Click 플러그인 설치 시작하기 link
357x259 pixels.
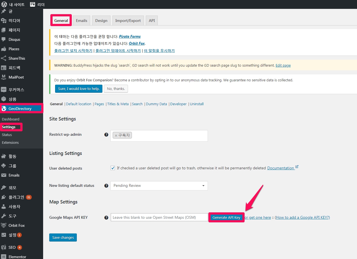pos(73,51)
